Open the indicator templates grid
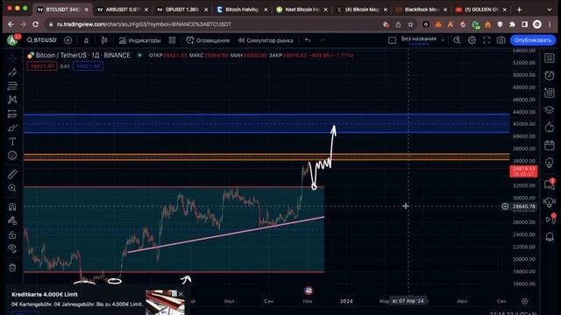The image size is (561, 315). [x=172, y=40]
